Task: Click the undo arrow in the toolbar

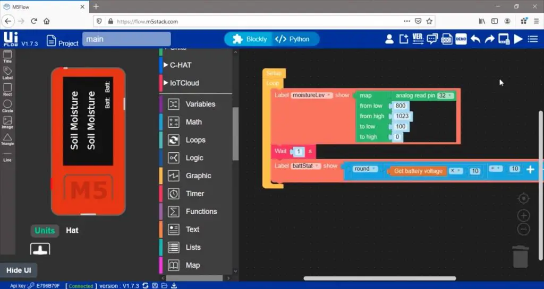Action: click(476, 39)
